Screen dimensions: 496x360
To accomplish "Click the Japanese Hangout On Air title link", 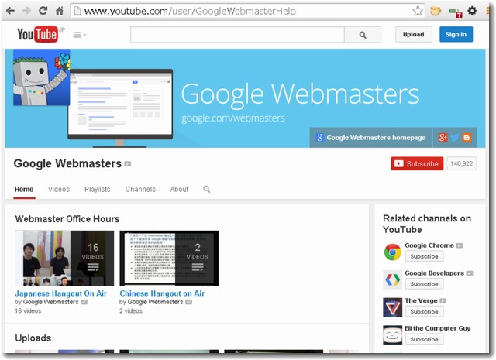I will [x=60, y=293].
